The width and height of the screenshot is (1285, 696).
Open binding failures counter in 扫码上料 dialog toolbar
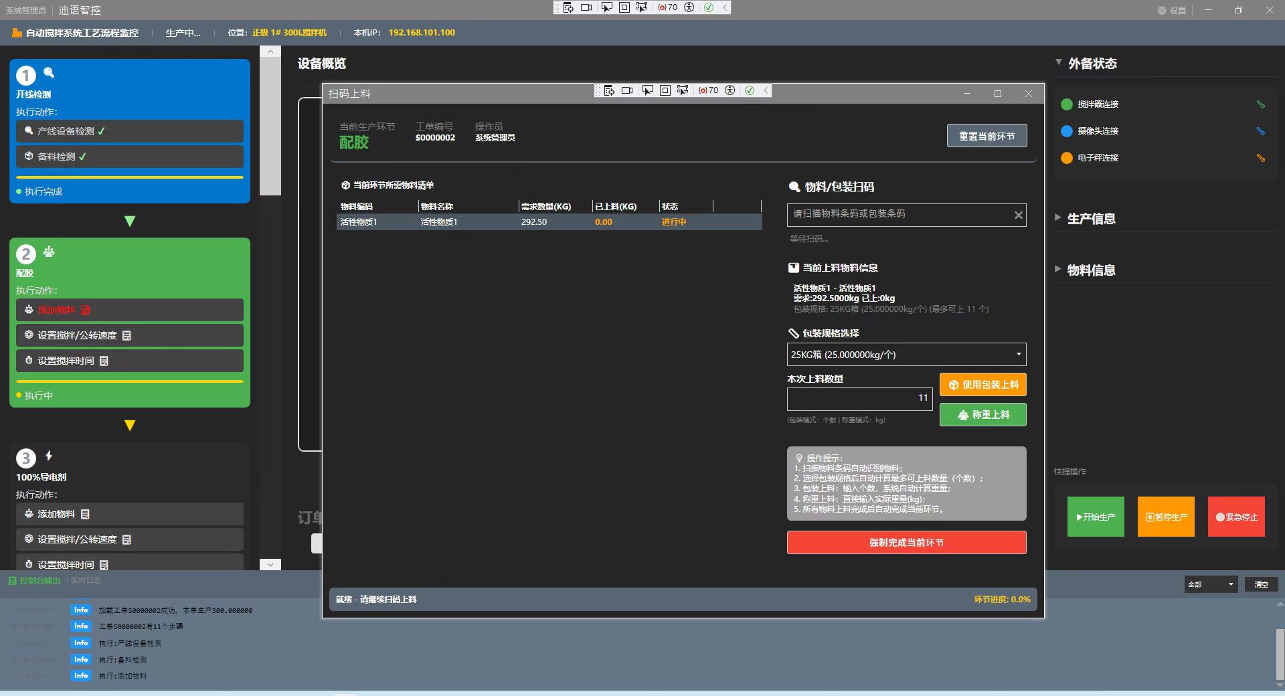[708, 90]
